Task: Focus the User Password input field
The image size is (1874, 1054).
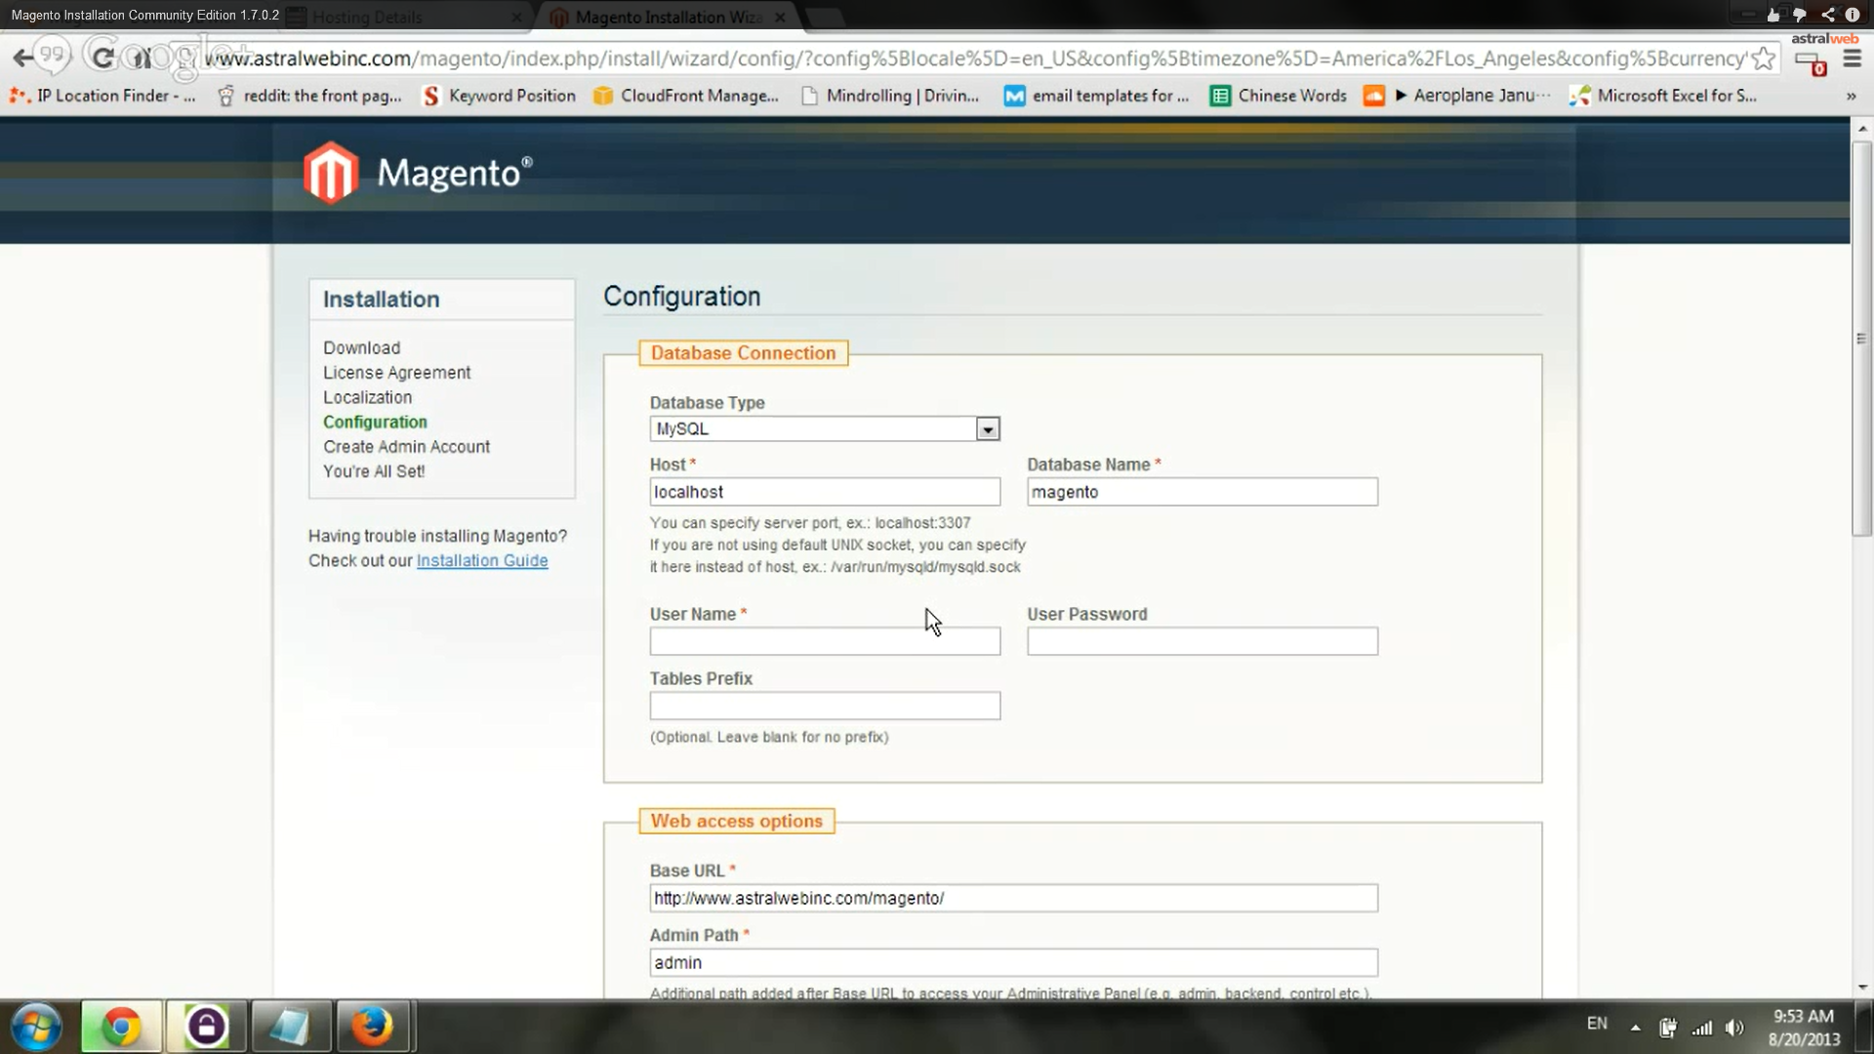Action: click(x=1202, y=641)
